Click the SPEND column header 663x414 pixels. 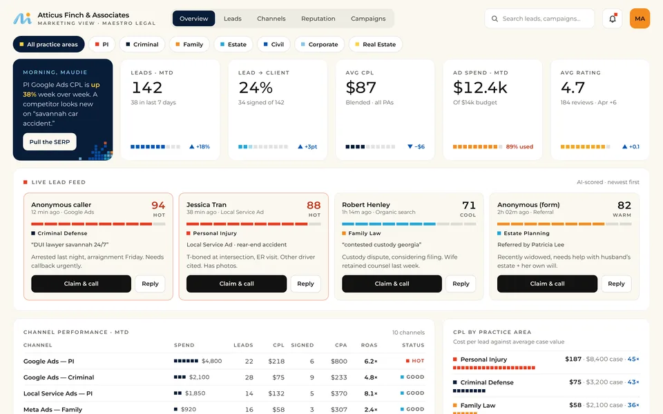click(184, 345)
